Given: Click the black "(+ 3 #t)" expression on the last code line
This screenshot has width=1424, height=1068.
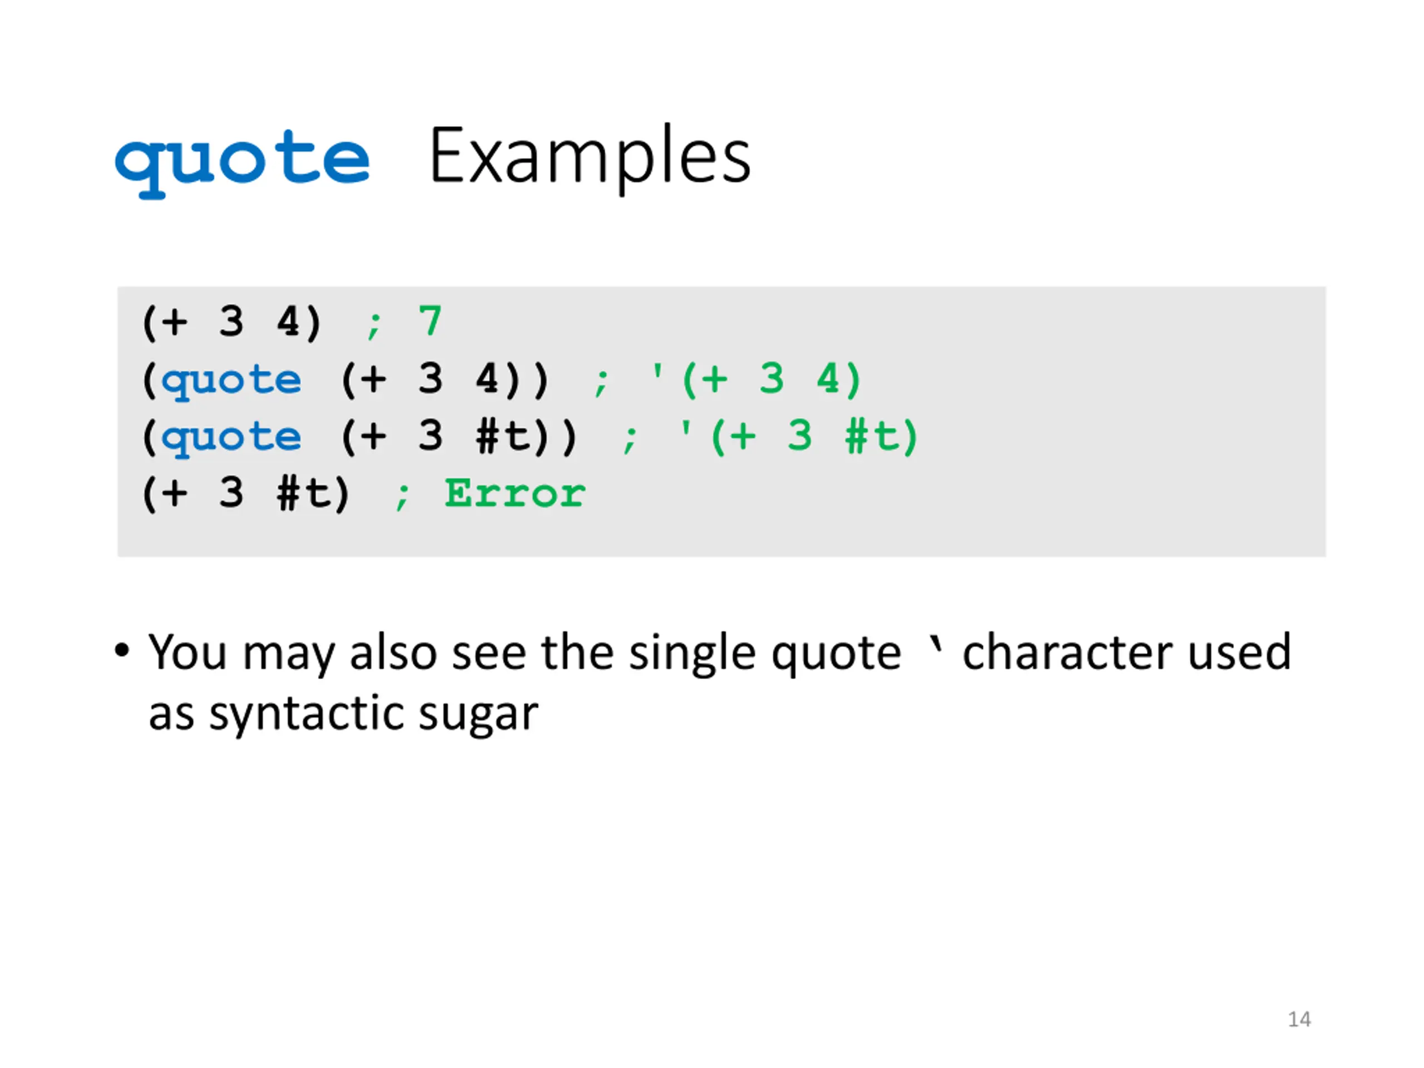Looking at the screenshot, I should coord(245,495).
